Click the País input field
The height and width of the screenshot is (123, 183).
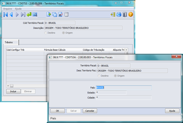[124, 88]
